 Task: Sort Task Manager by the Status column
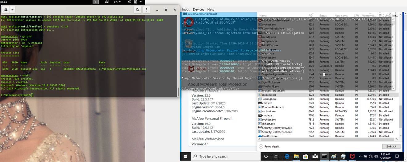click(323, 15)
